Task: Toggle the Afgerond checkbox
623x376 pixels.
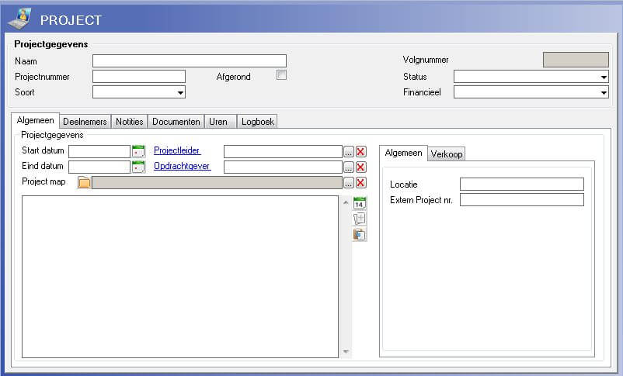Action: pos(281,75)
